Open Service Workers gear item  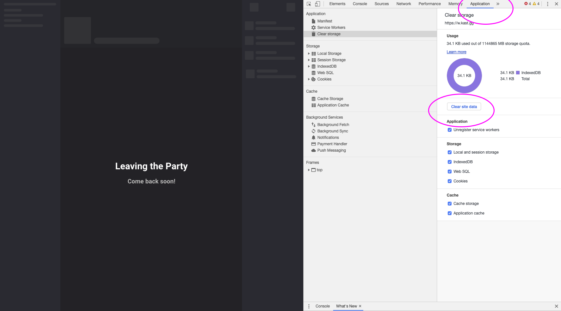(x=331, y=28)
